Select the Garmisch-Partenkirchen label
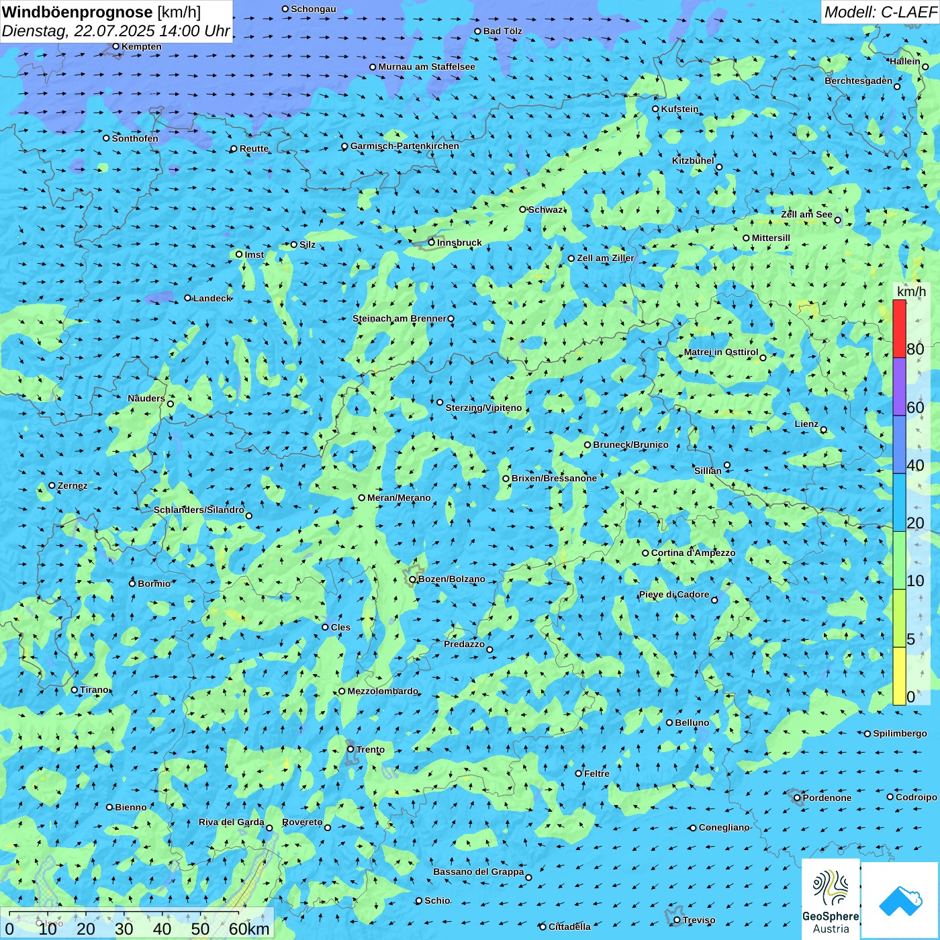 pyautogui.click(x=405, y=146)
